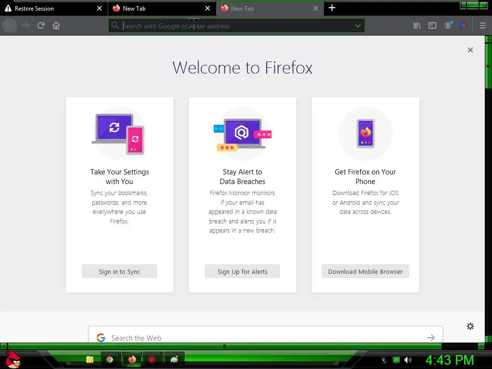Open the Firefox home page
This screenshot has height=369, width=492.
56,25
